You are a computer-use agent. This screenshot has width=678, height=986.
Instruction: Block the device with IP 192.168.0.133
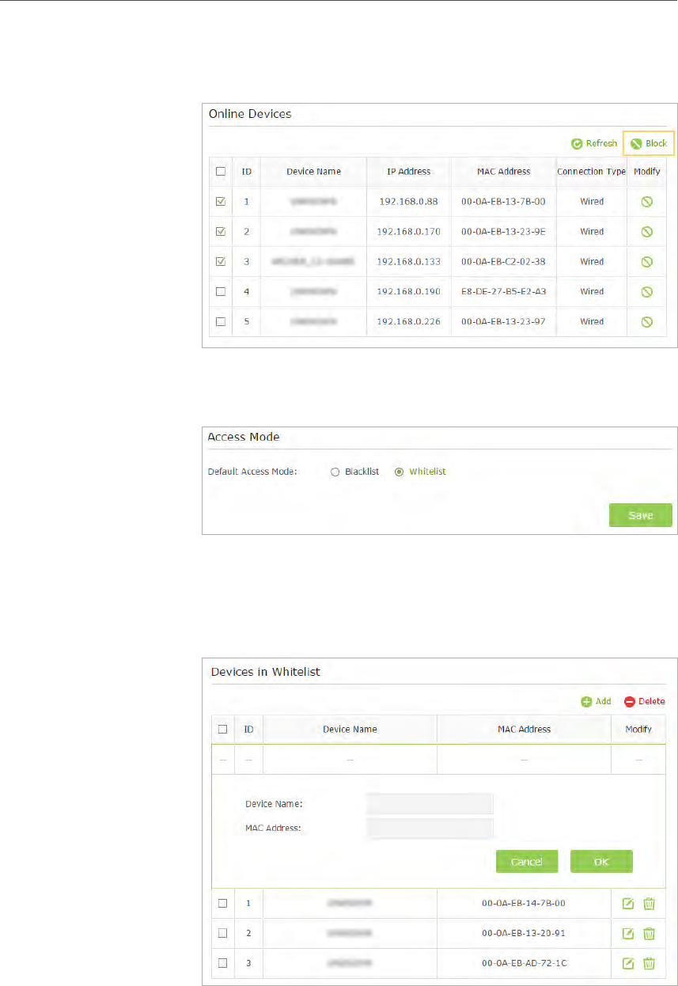[x=646, y=262]
